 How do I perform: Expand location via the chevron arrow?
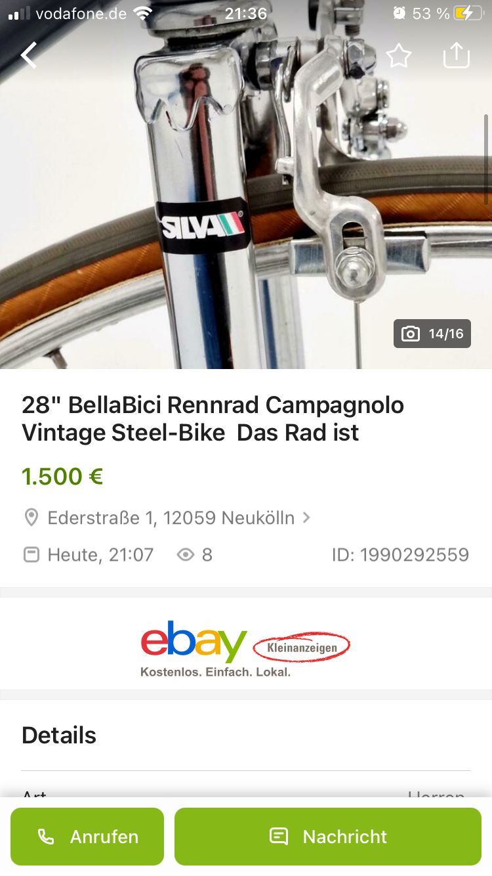pos(306,517)
